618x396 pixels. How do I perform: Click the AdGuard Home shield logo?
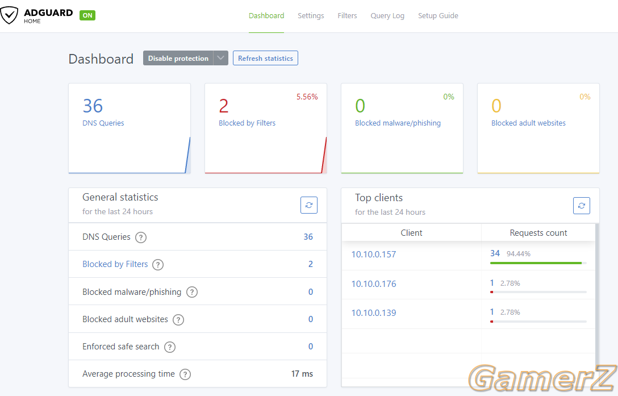tap(9, 15)
